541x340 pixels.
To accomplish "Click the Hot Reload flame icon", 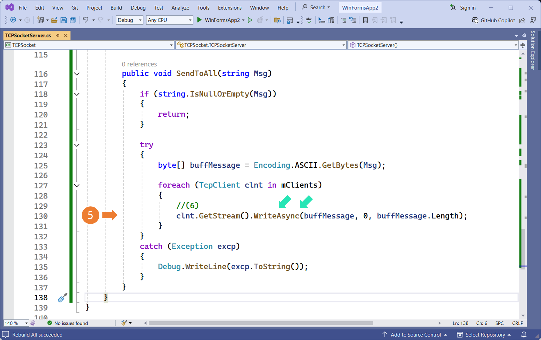I will coord(260,20).
